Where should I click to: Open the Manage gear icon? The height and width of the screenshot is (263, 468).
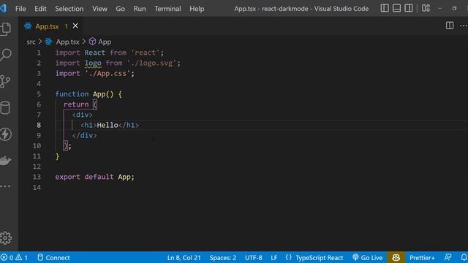pyautogui.click(x=5, y=238)
